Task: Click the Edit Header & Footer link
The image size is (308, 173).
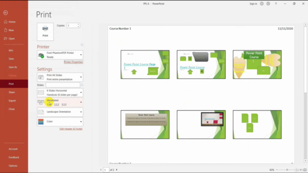Action: coord(71,129)
